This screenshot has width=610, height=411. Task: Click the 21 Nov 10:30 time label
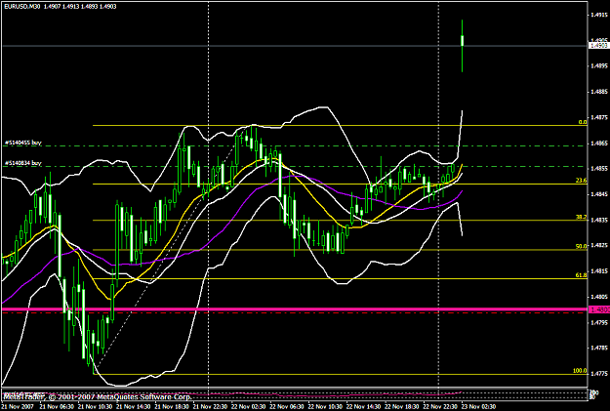click(x=95, y=407)
